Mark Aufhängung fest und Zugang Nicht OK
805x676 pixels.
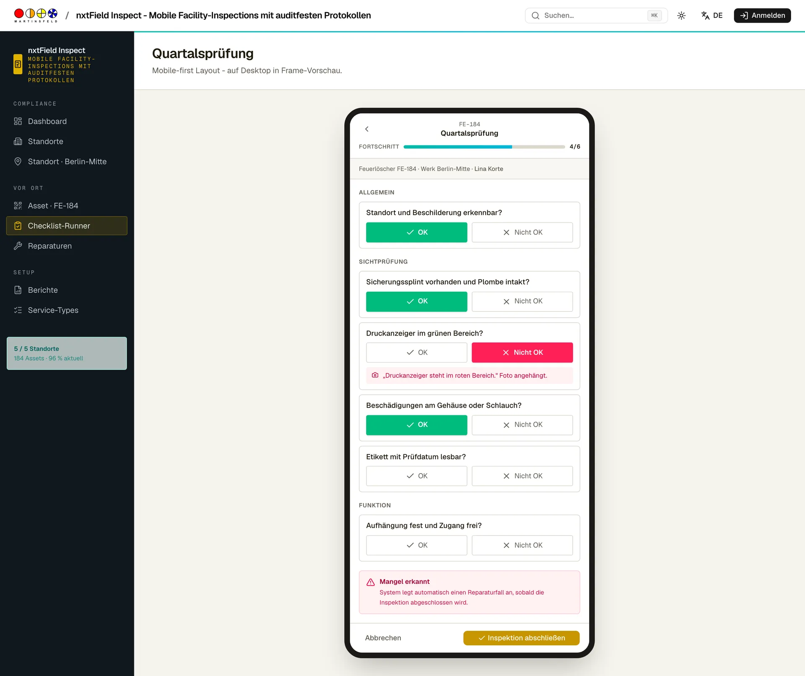tap(522, 545)
